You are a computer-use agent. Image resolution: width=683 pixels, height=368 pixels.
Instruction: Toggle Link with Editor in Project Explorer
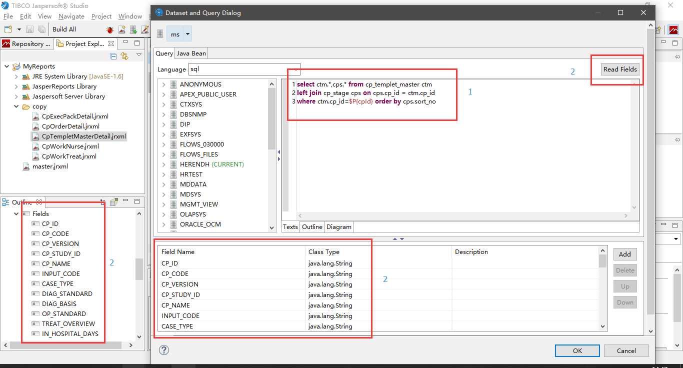124,56
